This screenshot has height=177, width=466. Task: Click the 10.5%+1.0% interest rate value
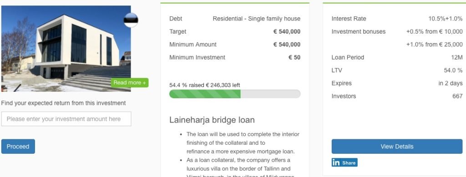click(x=445, y=19)
